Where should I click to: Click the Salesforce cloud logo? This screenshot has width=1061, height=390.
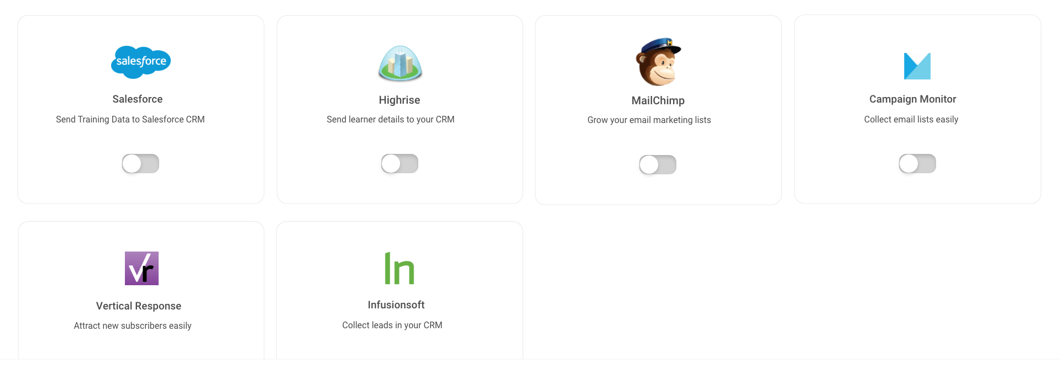(141, 62)
